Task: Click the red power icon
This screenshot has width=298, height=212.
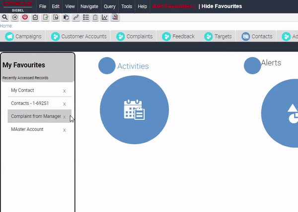Action: click(25, 17)
